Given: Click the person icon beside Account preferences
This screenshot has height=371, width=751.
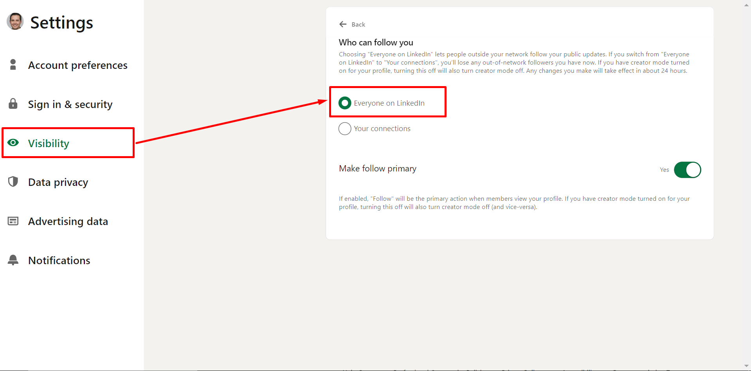Looking at the screenshot, I should click(x=13, y=65).
